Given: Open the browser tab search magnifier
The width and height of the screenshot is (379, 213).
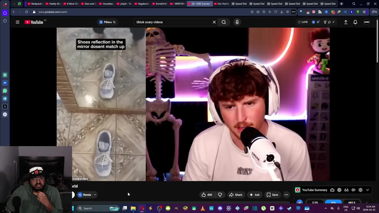Looking at the screenshot, I should pos(354,4).
